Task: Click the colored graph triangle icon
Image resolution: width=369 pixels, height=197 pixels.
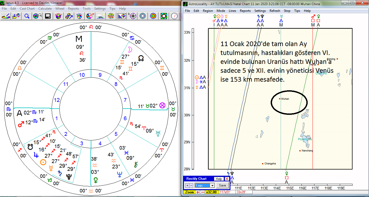Action: (122, 16)
